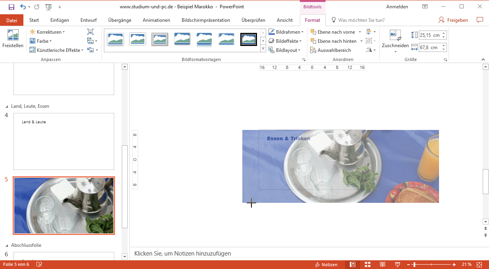Apply the third picture style with grey frame

click(160, 39)
